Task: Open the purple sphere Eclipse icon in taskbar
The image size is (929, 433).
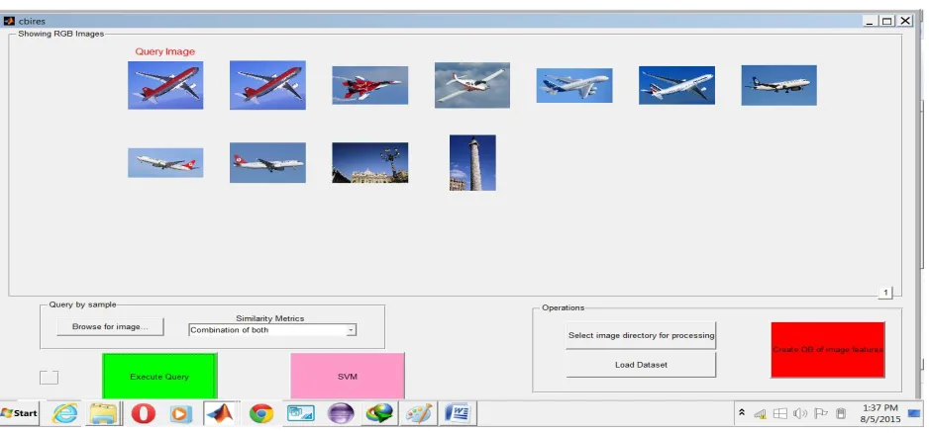Action: coord(340,413)
